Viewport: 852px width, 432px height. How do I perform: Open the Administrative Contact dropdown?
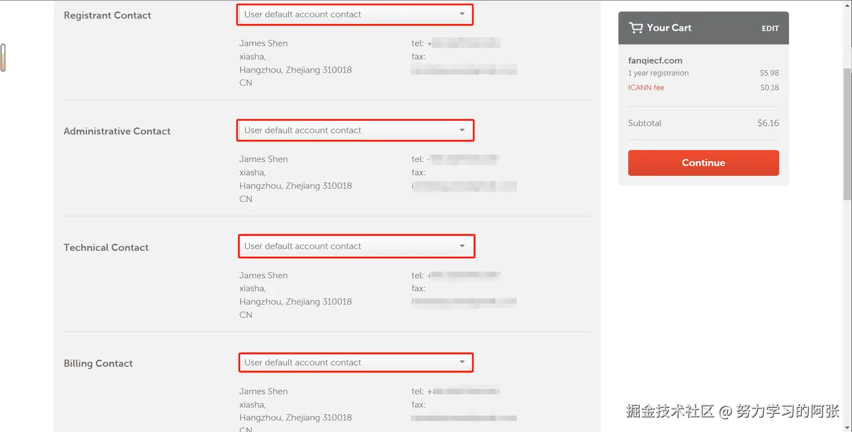click(355, 130)
